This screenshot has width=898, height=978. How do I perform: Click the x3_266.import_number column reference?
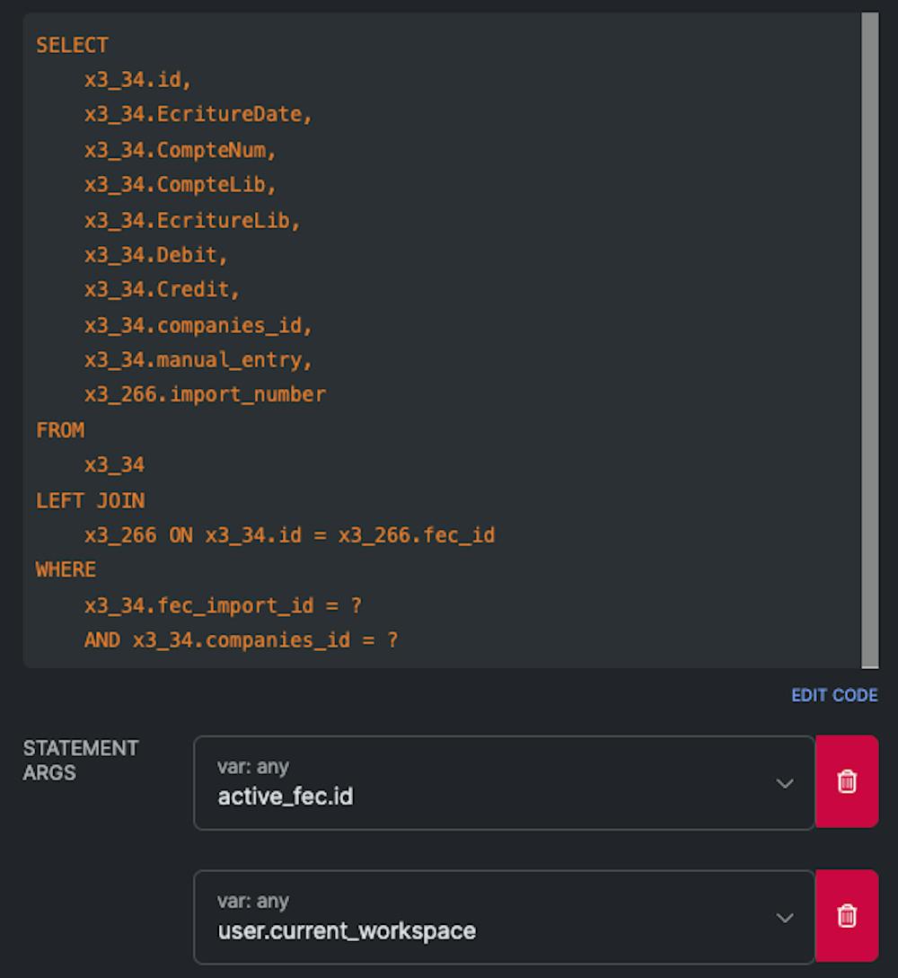pyautogui.click(x=206, y=394)
